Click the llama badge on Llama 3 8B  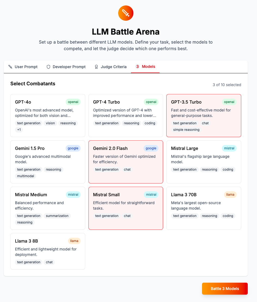pos(74,241)
